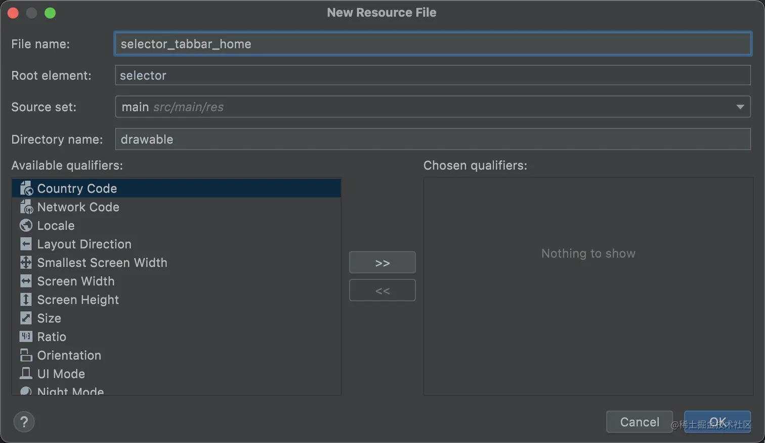Select Layout Direction qualifier
Screen dimensions: 765x443
[177, 244]
